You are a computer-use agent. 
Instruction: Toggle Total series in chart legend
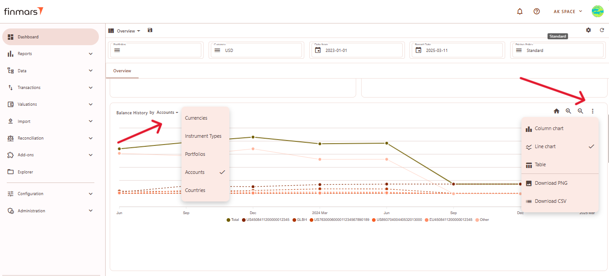232,220
